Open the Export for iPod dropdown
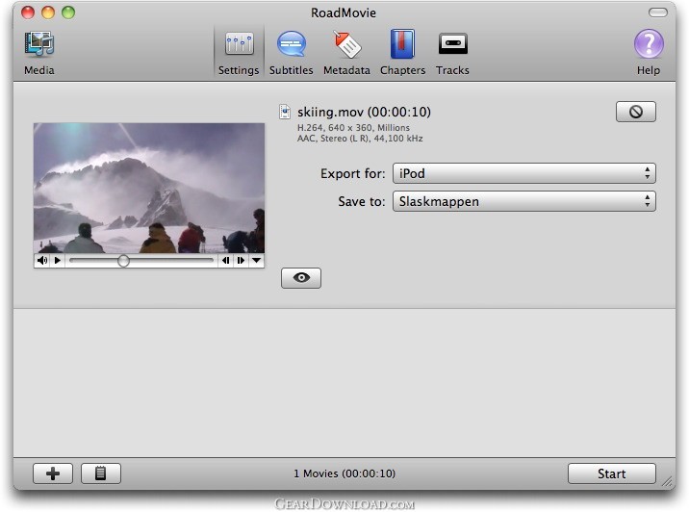 524,173
